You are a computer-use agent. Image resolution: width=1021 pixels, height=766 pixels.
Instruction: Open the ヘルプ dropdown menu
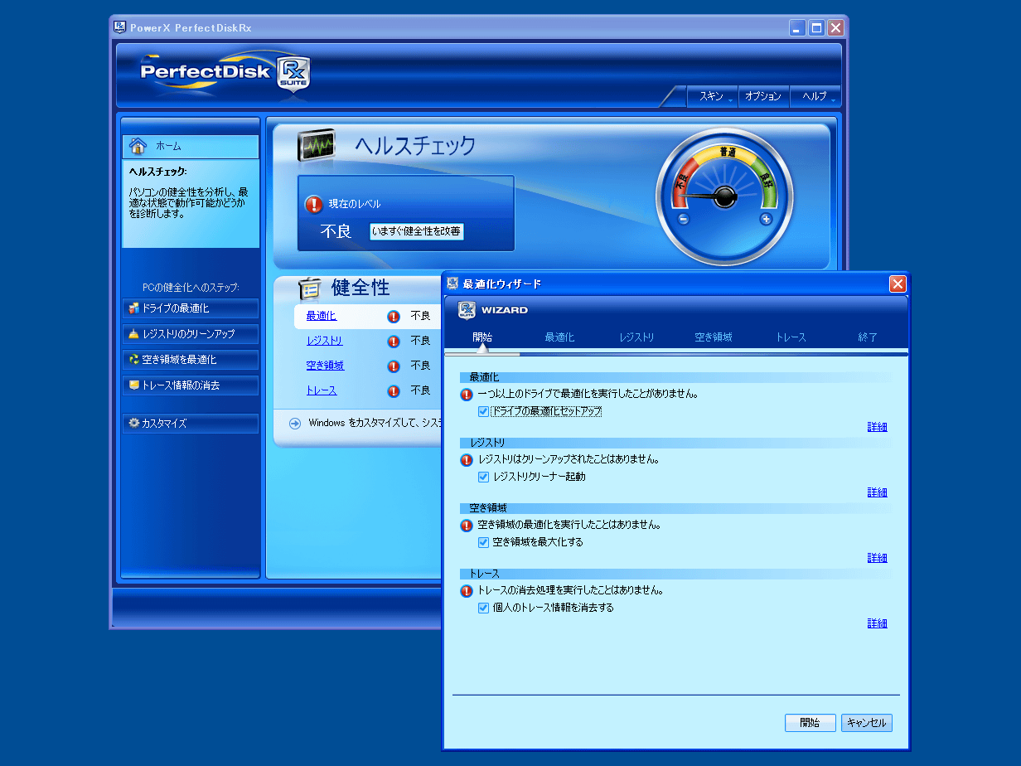pyautogui.click(x=815, y=97)
